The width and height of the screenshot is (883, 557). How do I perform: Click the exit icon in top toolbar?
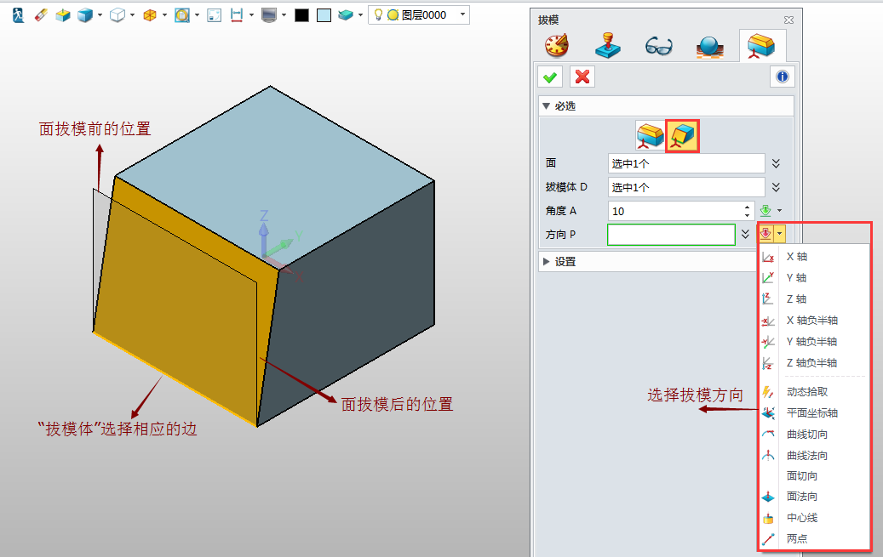(18, 15)
